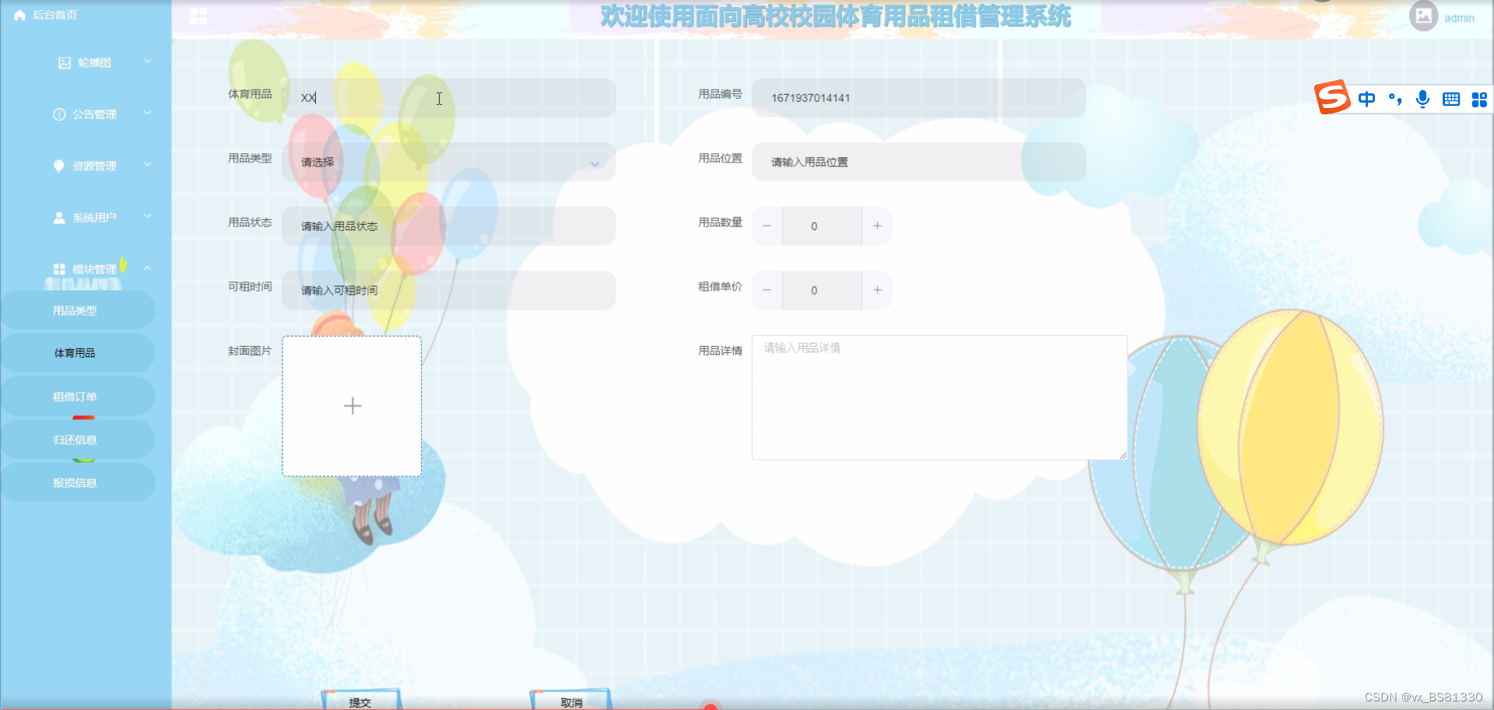
Task: Open the admin user menu
Action: tap(1459, 18)
